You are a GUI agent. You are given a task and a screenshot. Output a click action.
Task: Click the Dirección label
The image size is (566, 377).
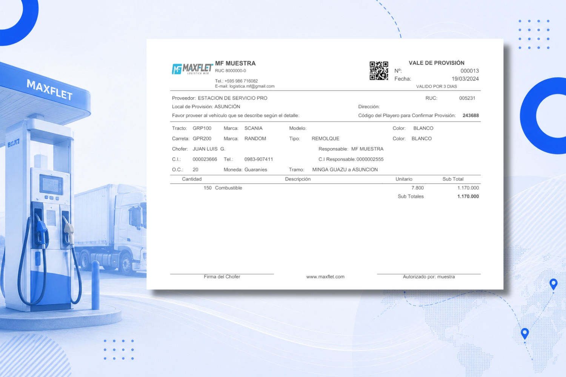[x=369, y=107]
